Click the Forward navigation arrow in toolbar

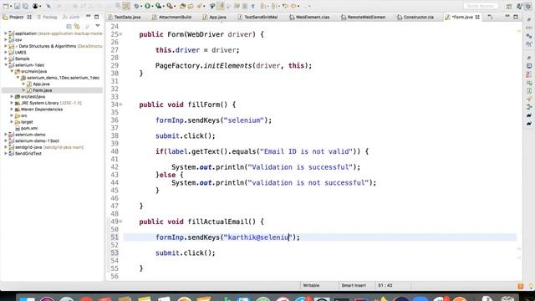pos(293,6)
